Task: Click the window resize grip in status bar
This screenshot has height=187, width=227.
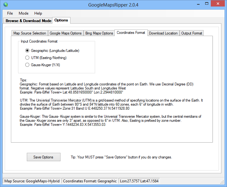Action: point(222,182)
